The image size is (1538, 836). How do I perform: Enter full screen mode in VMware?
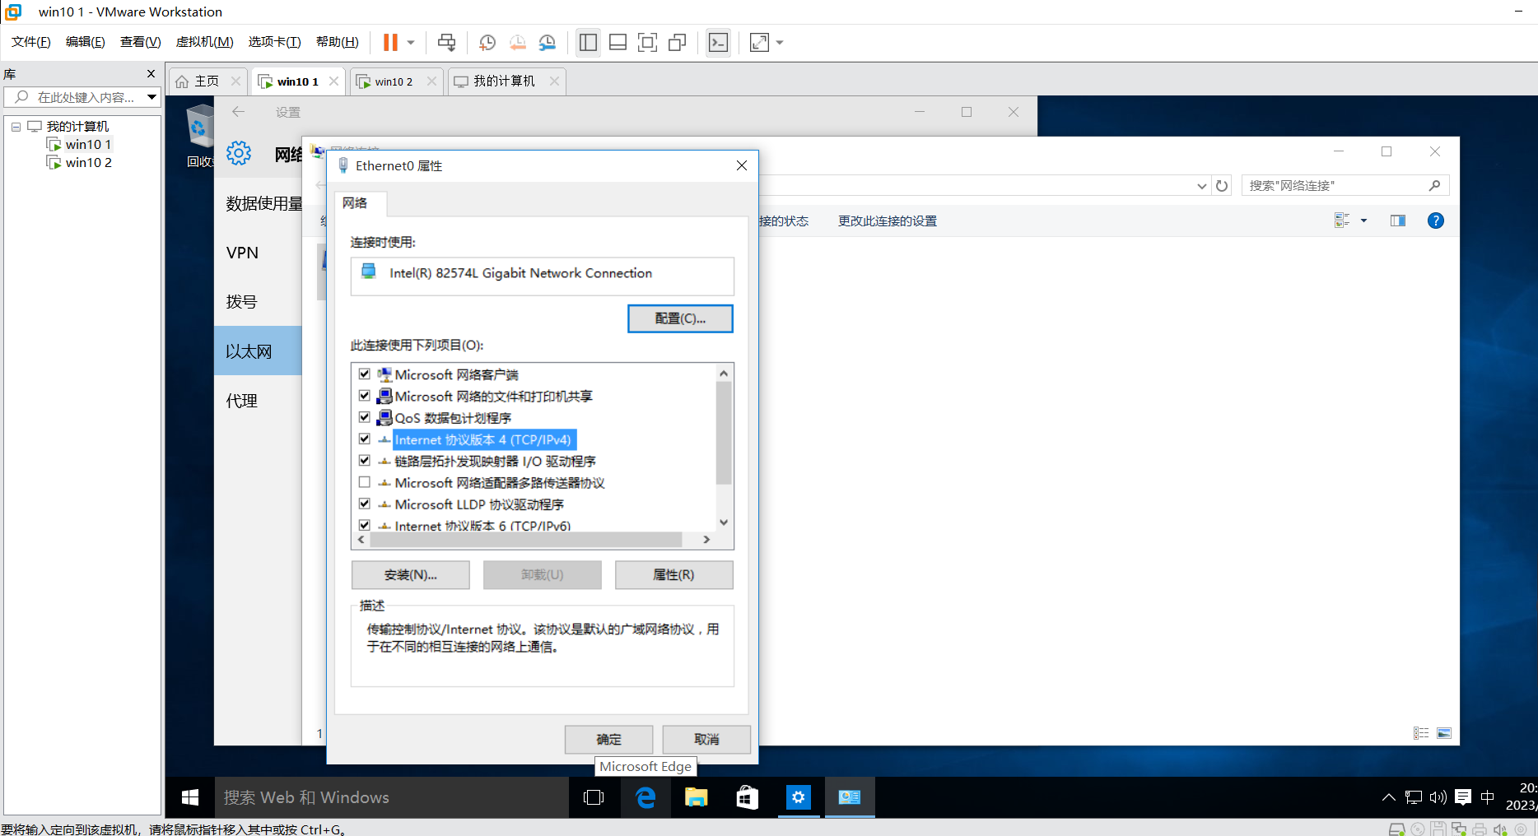648,42
